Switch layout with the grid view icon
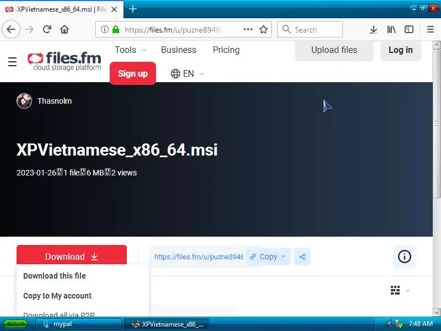The image size is (441, 331). click(395, 290)
